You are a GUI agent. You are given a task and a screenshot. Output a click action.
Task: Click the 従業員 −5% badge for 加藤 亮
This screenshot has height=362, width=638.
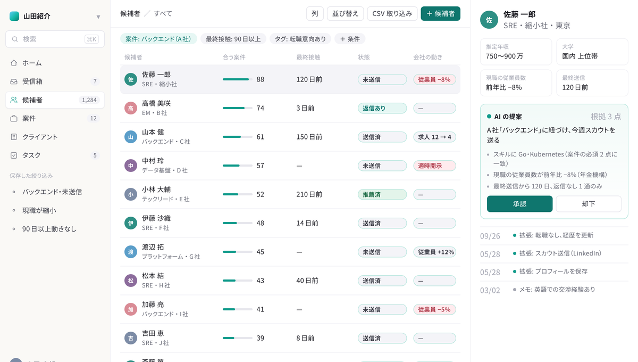tap(434, 309)
